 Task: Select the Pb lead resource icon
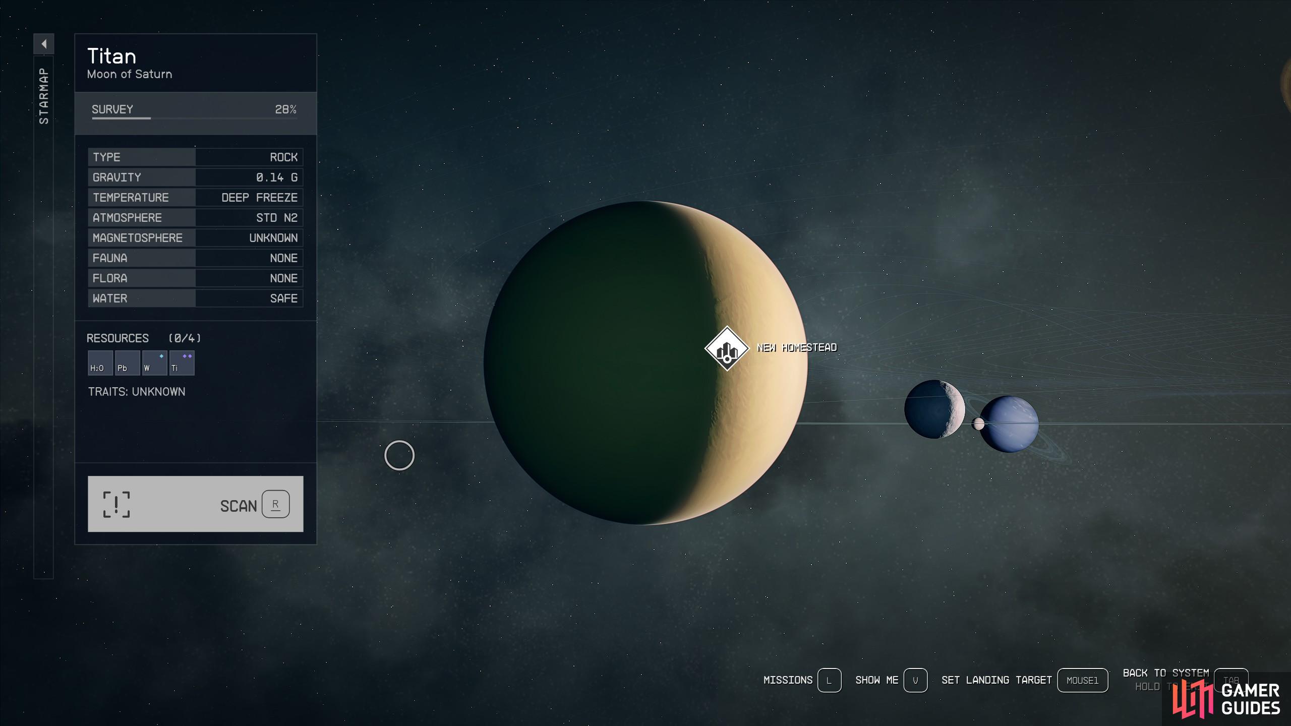click(x=127, y=363)
